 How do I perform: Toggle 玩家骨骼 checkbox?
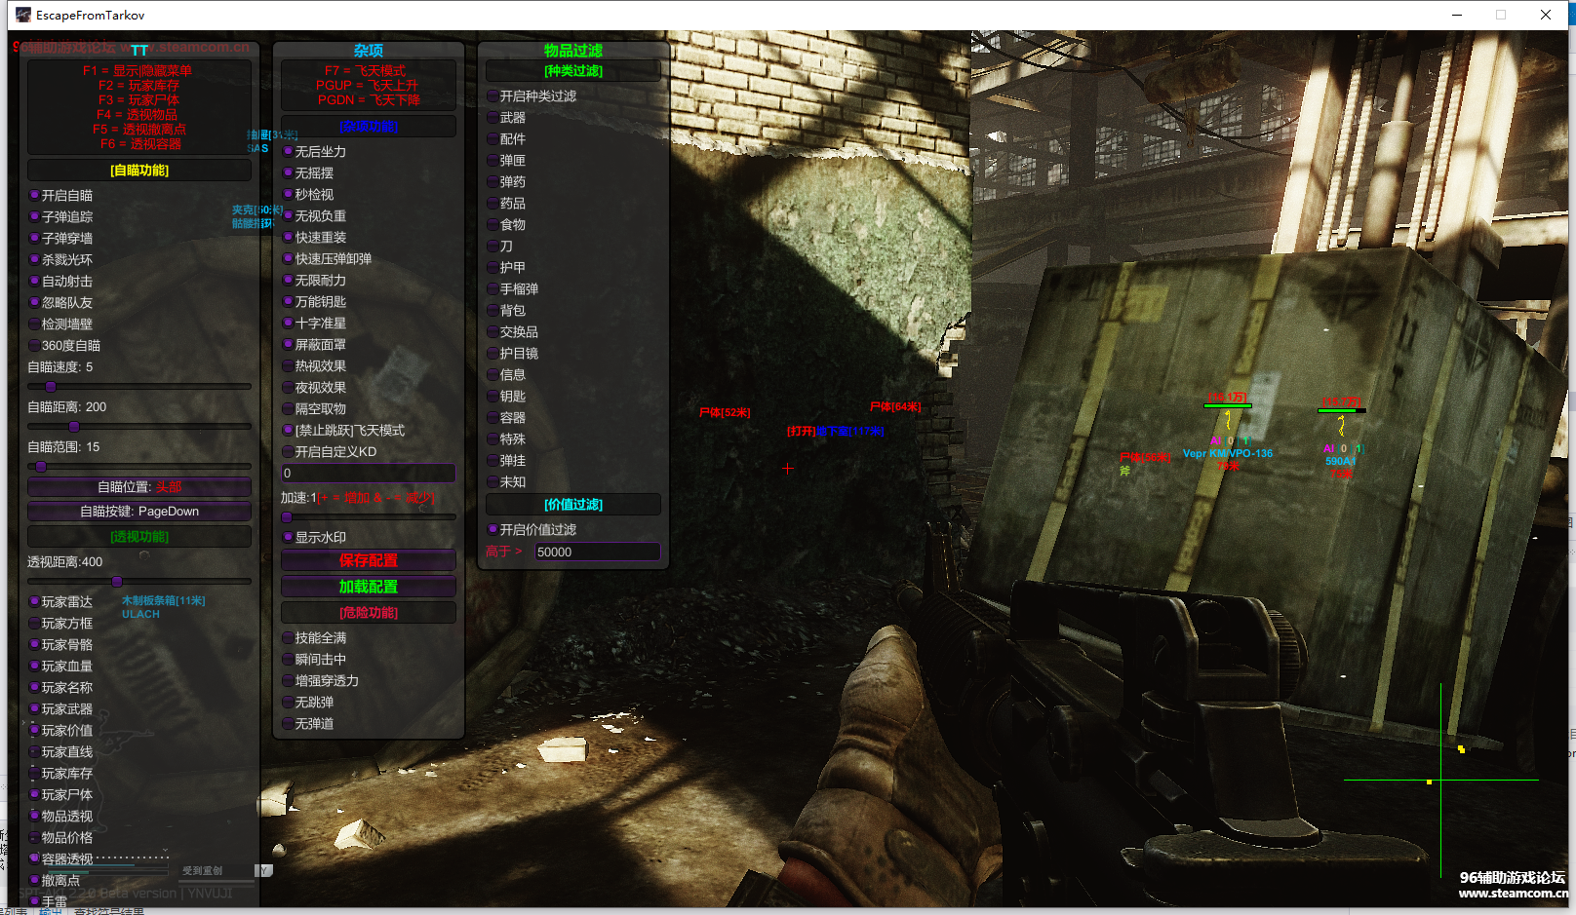click(x=35, y=644)
